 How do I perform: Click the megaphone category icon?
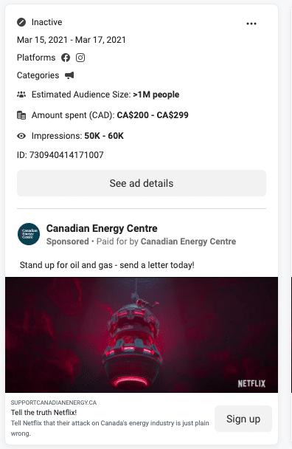point(69,75)
